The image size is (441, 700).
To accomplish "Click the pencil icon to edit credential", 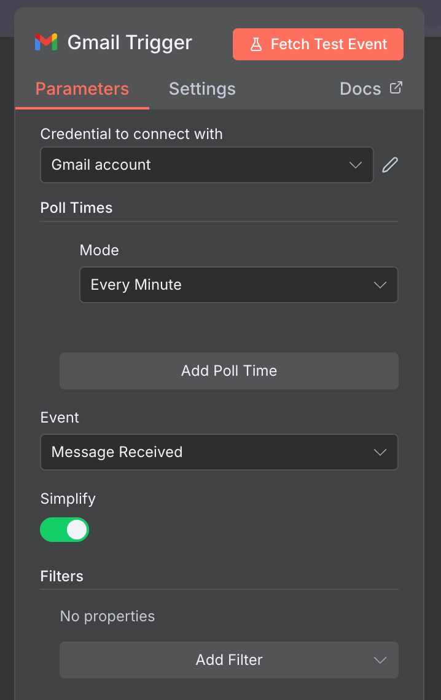I will 390,165.
